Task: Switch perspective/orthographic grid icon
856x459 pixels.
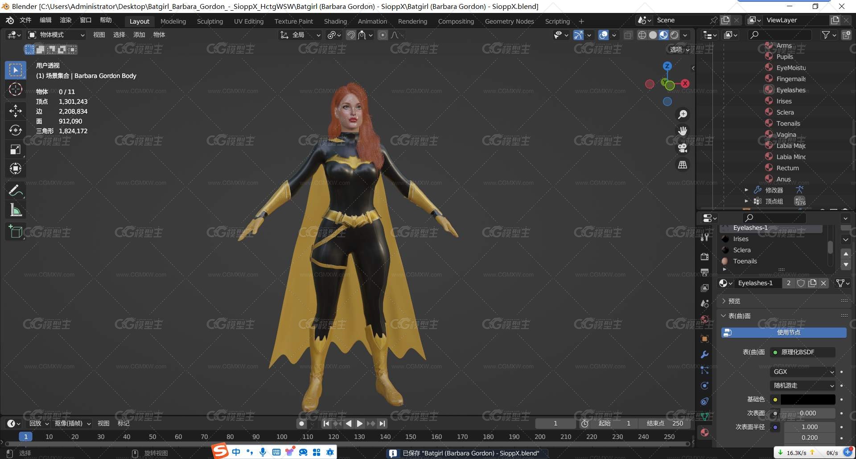Action: click(x=683, y=165)
